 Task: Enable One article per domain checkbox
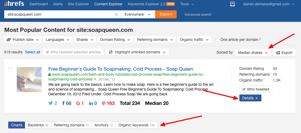coord(217,40)
